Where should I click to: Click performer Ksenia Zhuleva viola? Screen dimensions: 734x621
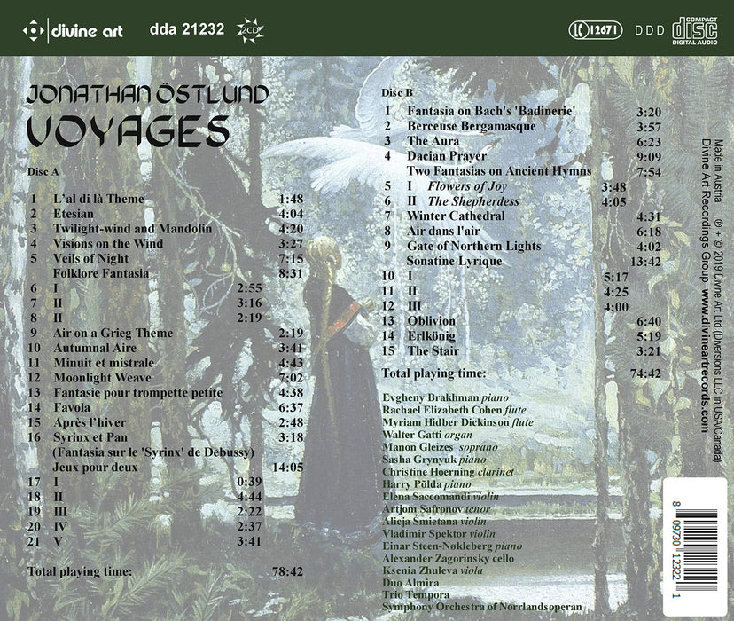[432, 571]
